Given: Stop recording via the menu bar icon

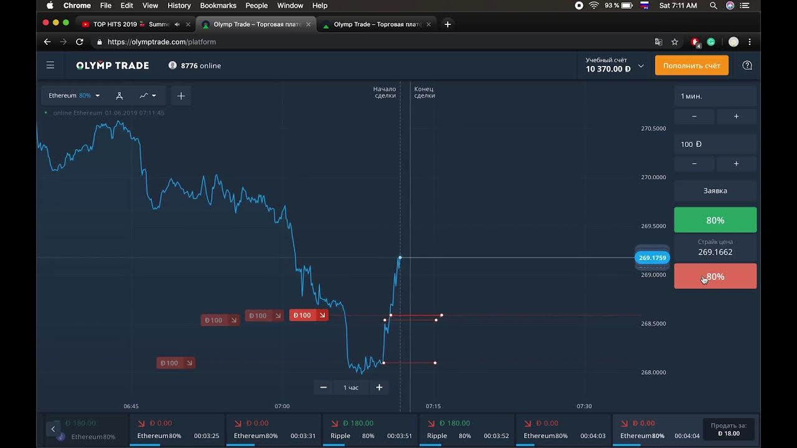Looking at the screenshot, I should click(579, 6).
